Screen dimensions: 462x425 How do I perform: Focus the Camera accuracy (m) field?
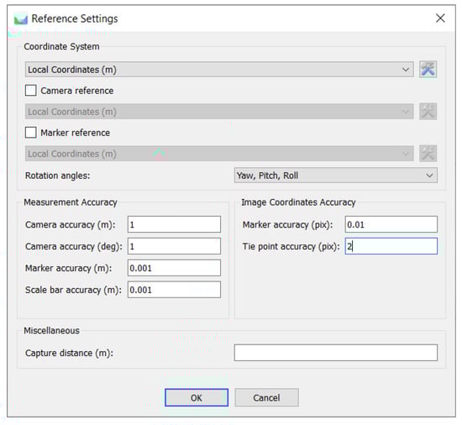(x=174, y=224)
